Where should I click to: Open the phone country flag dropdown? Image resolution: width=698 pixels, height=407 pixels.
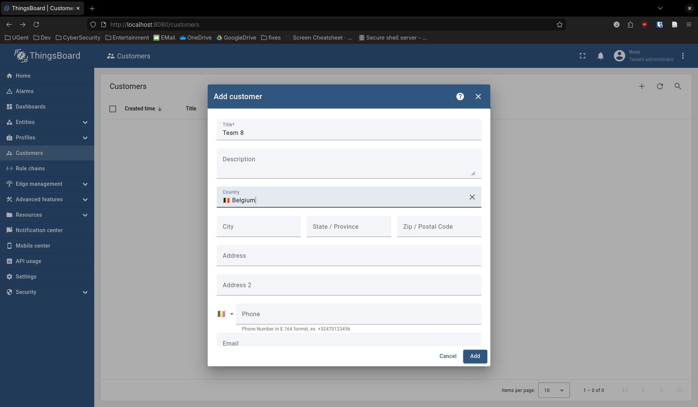coord(225,314)
